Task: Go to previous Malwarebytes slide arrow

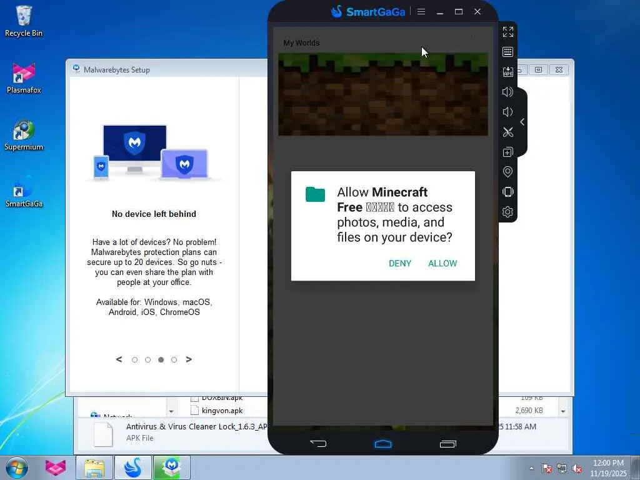Action: [119, 359]
